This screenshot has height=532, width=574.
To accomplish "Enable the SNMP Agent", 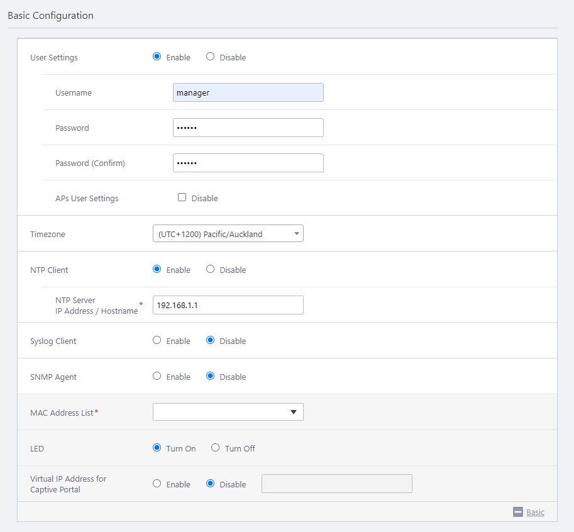I will pyautogui.click(x=157, y=376).
